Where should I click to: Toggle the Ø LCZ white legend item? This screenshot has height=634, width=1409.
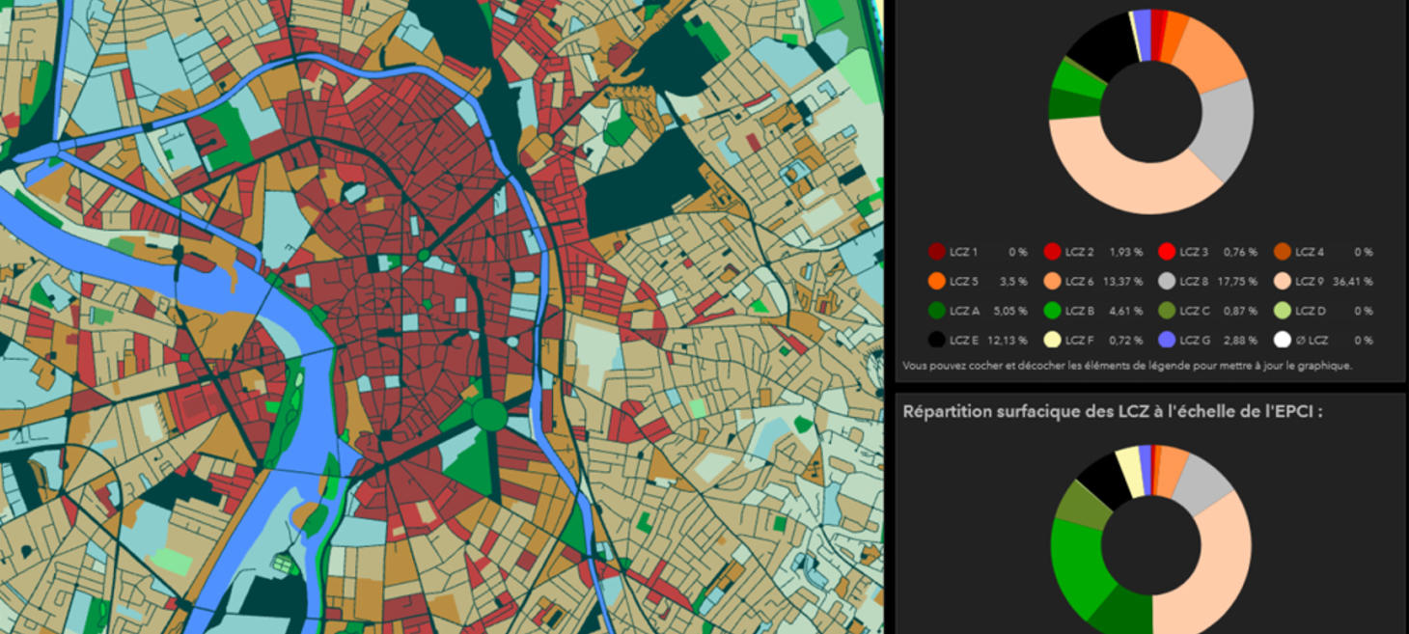pyautogui.click(x=1283, y=340)
